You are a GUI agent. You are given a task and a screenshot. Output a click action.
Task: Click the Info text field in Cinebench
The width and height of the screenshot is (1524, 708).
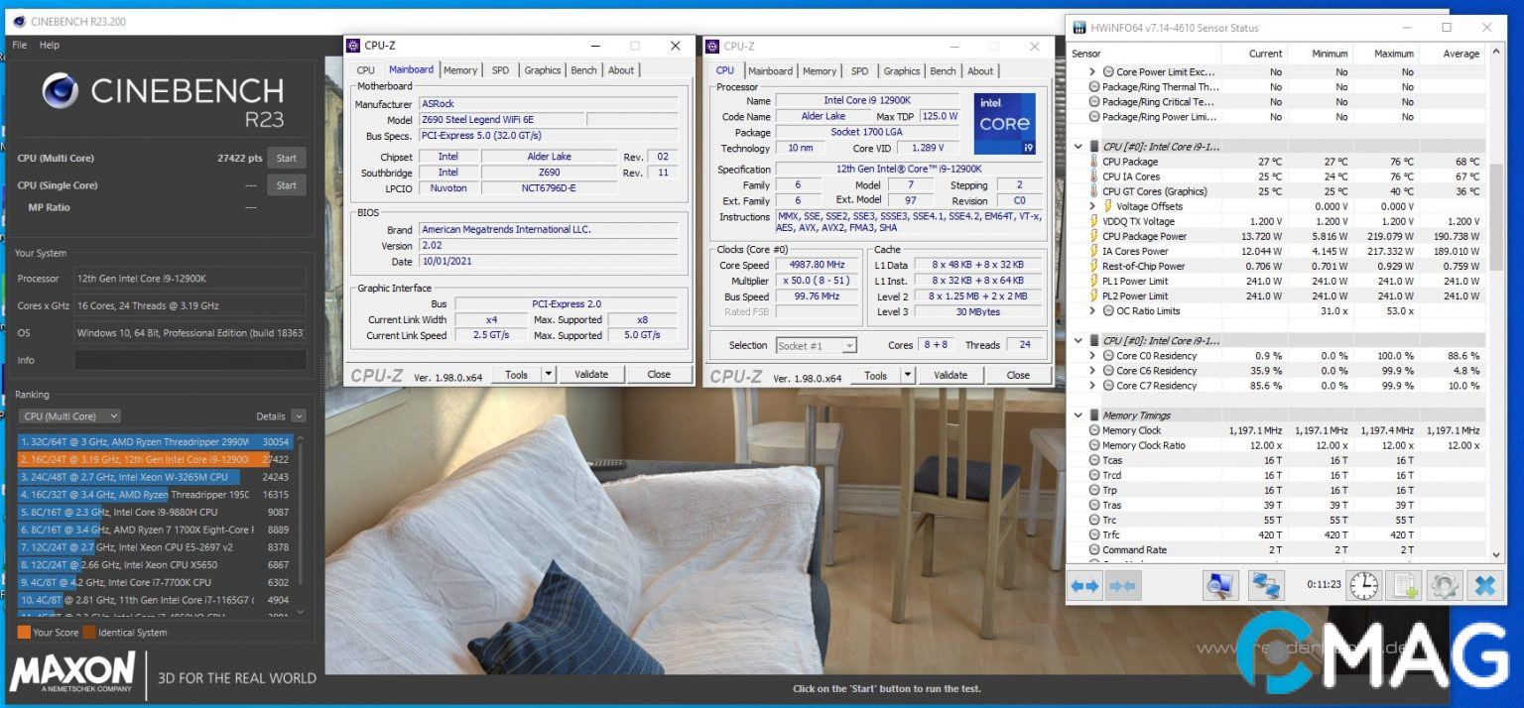pyautogui.click(x=190, y=360)
